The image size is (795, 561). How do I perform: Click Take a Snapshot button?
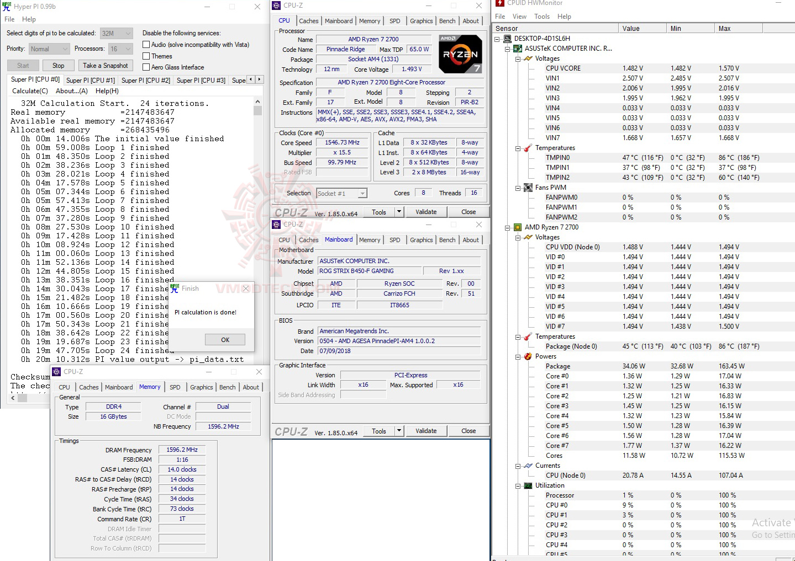tap(106, 66)
